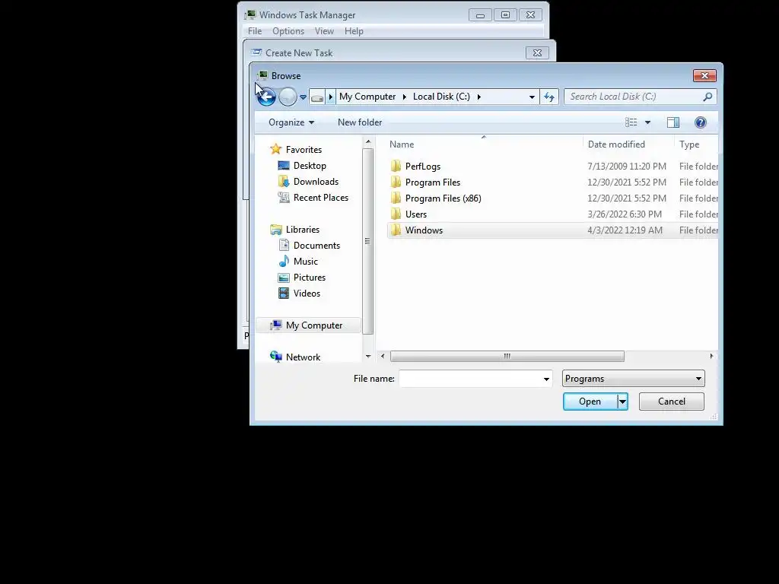The height and width of the screenshot is (584, 779).
Task: Open Help with the question mark icon
Action: click(701, 122)
